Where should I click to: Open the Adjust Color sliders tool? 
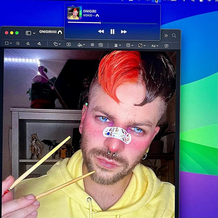click(92, 45)
